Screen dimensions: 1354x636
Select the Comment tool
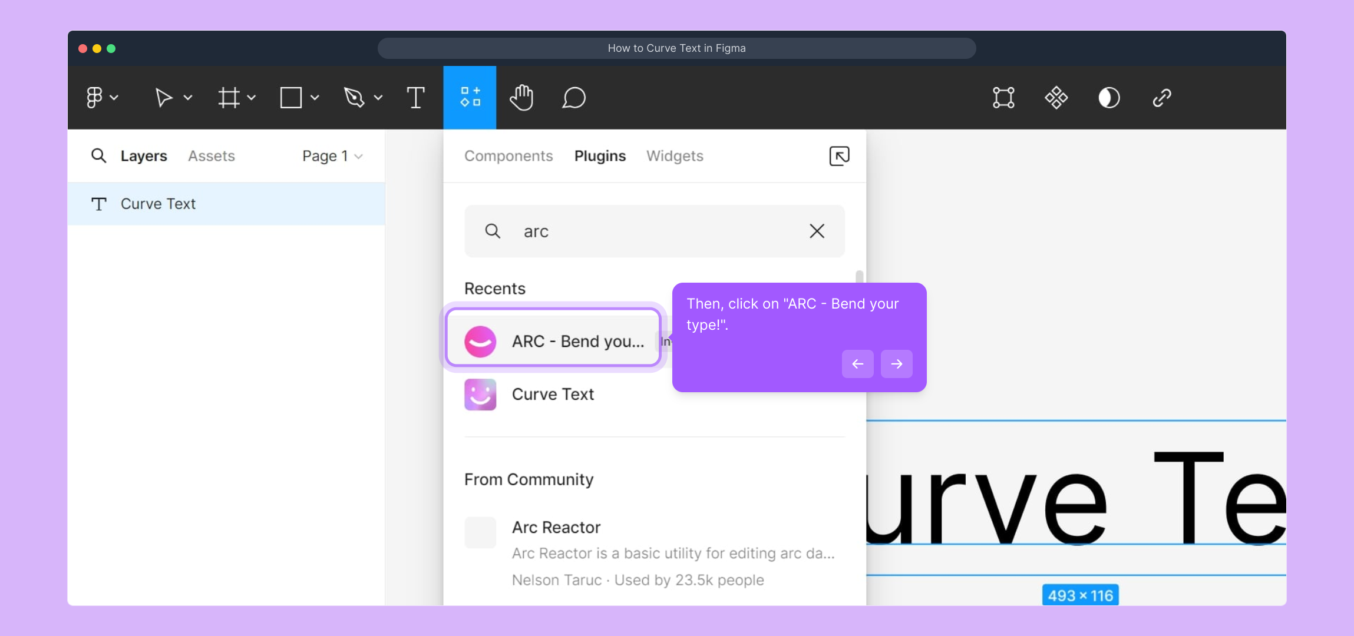coord(573,98)
